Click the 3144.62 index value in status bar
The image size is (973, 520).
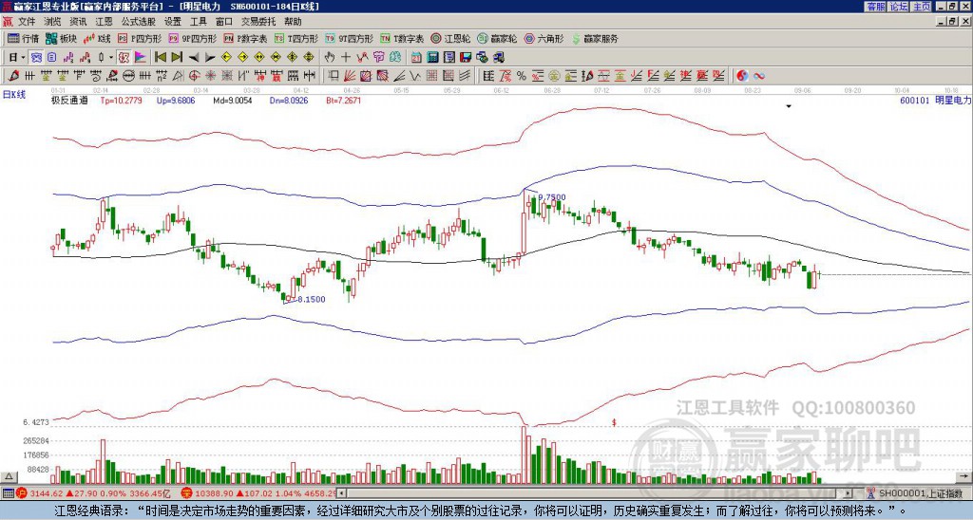47,493
